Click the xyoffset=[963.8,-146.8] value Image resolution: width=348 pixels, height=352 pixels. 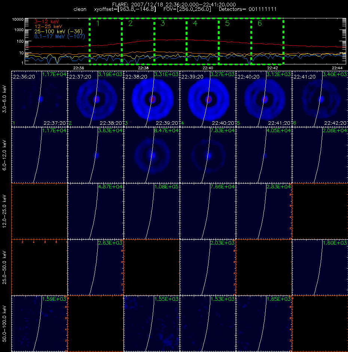[125, 9]
